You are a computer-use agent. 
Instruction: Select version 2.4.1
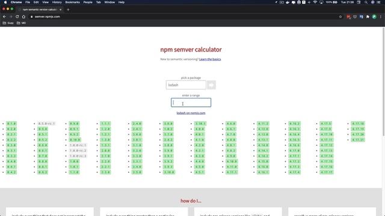click(x=137, y=129)
